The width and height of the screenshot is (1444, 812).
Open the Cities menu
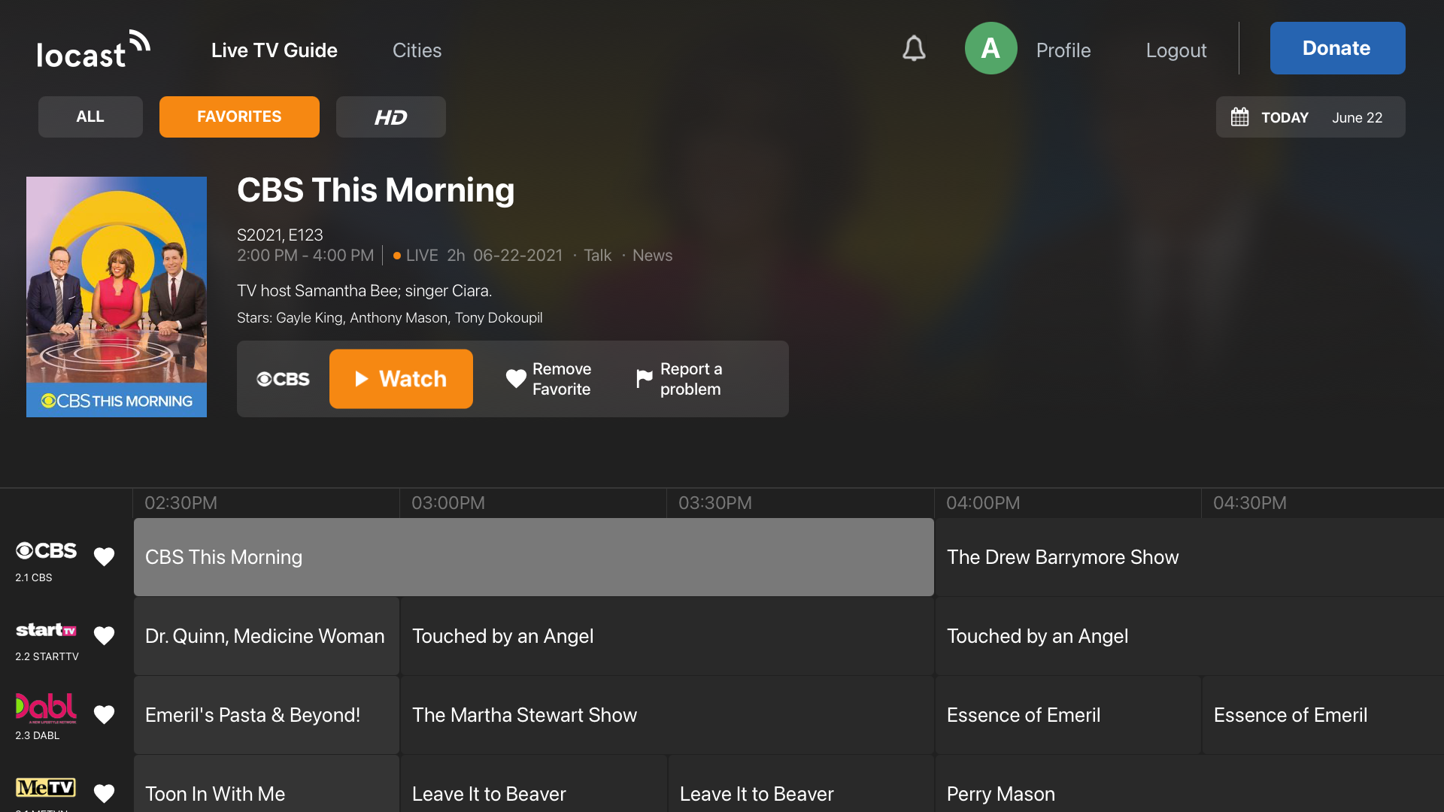[x=417, y=50]
